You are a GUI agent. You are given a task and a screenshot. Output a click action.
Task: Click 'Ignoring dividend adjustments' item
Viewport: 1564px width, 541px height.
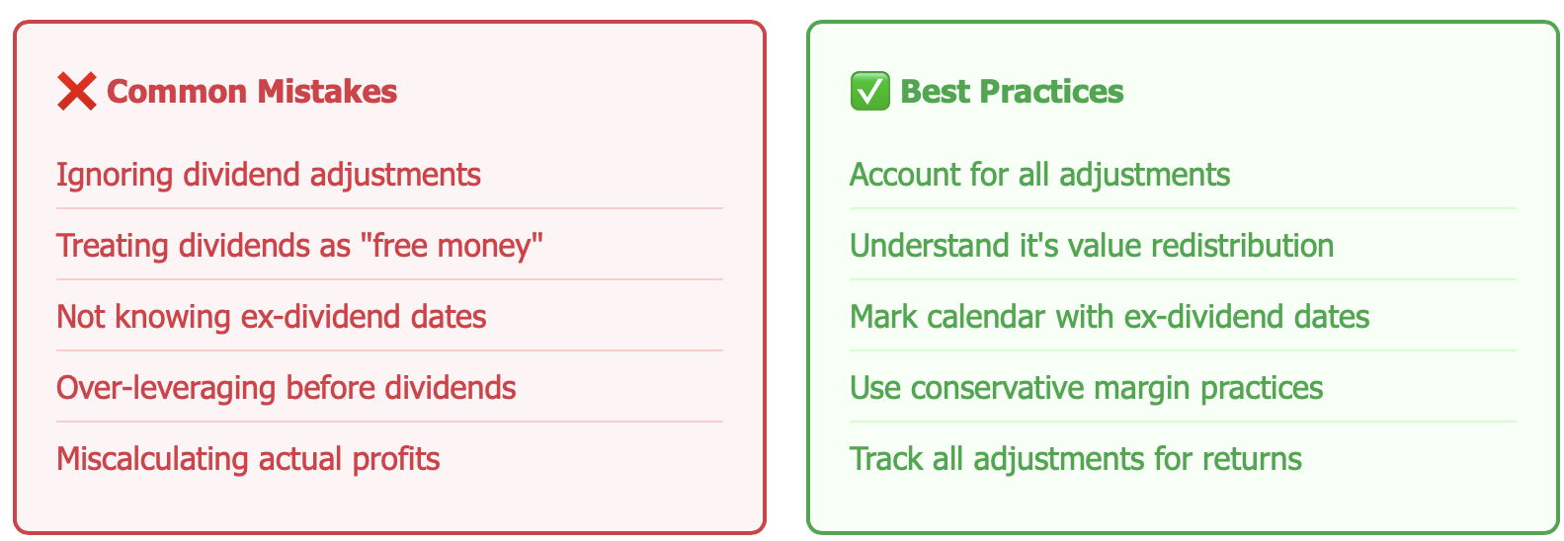click(268, 175)
